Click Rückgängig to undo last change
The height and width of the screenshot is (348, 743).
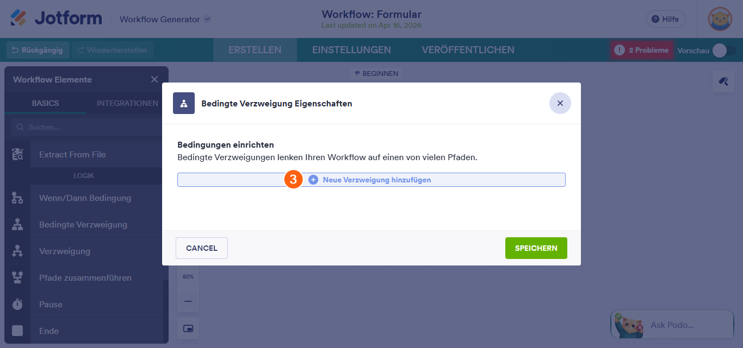tap(37, 49)
